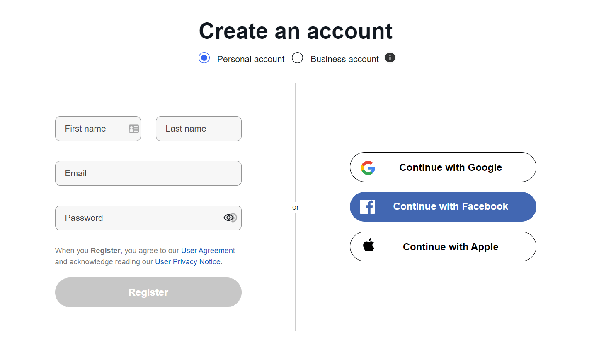Click into the Email field

(x=148, y=173)
